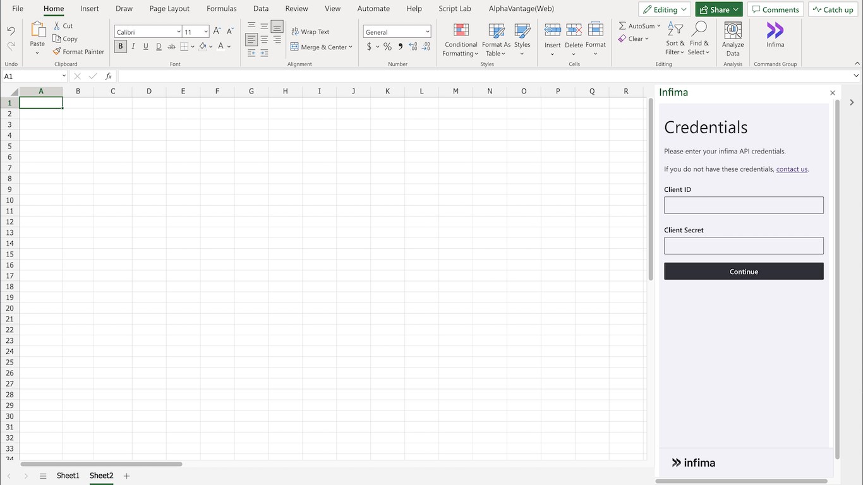Launch Analyze Data
The image size is (863, 485).
(733, 40)
